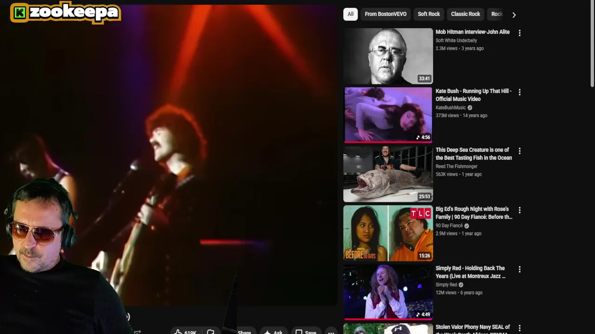
Task: Go to Soft White Underbelly channel
Action: click(456, 41)
